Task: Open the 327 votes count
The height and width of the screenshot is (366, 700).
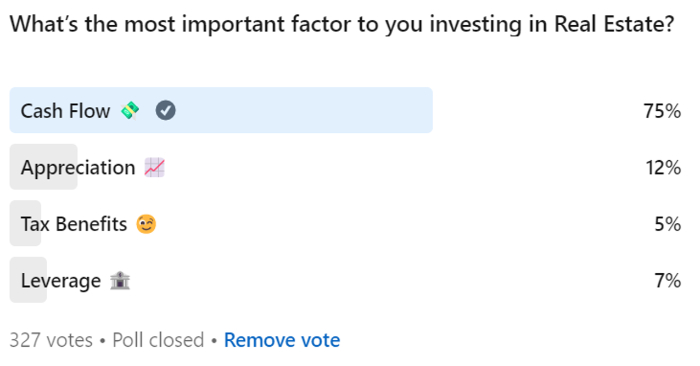Action: tap(51, 340)
